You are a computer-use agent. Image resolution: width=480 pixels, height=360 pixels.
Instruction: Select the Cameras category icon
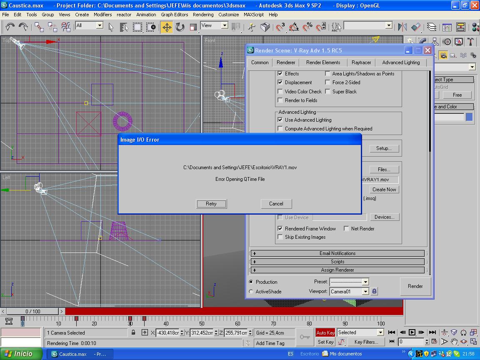[x=443, y=55]
